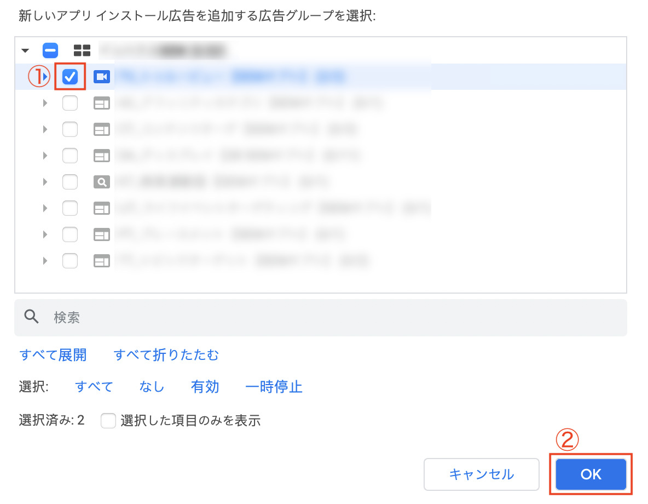Screen dimensions: 648x504
Task: Collapse the top-level account tree arrow
Action: pos(25,51)
